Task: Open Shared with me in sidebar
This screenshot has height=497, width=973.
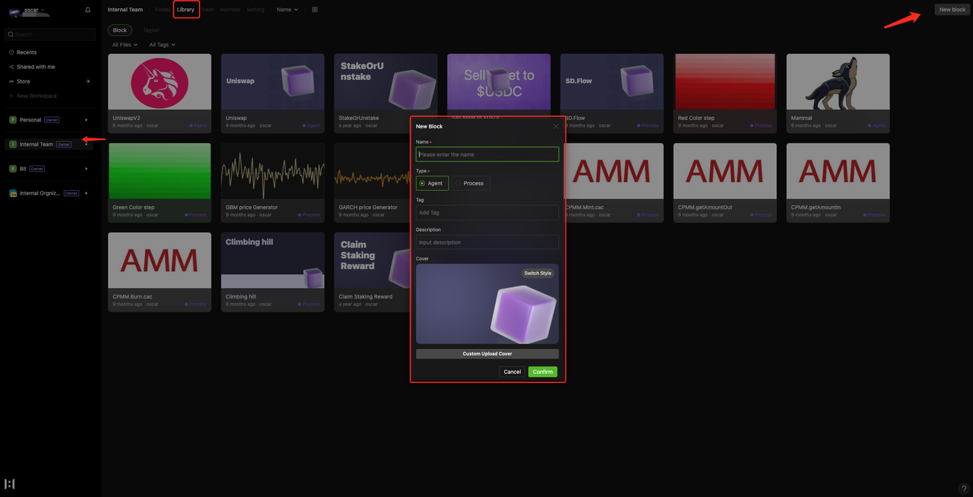Action: click(x=35, y=67)
